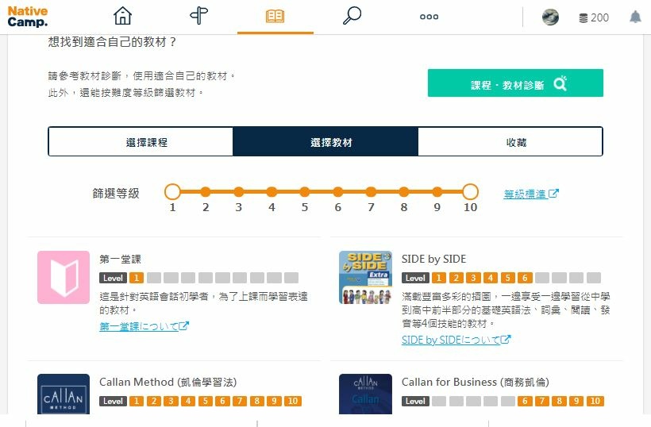Open the Callan Method thumbnail
The height and width of the screenshot is (427, 651).
coord(64,394)
